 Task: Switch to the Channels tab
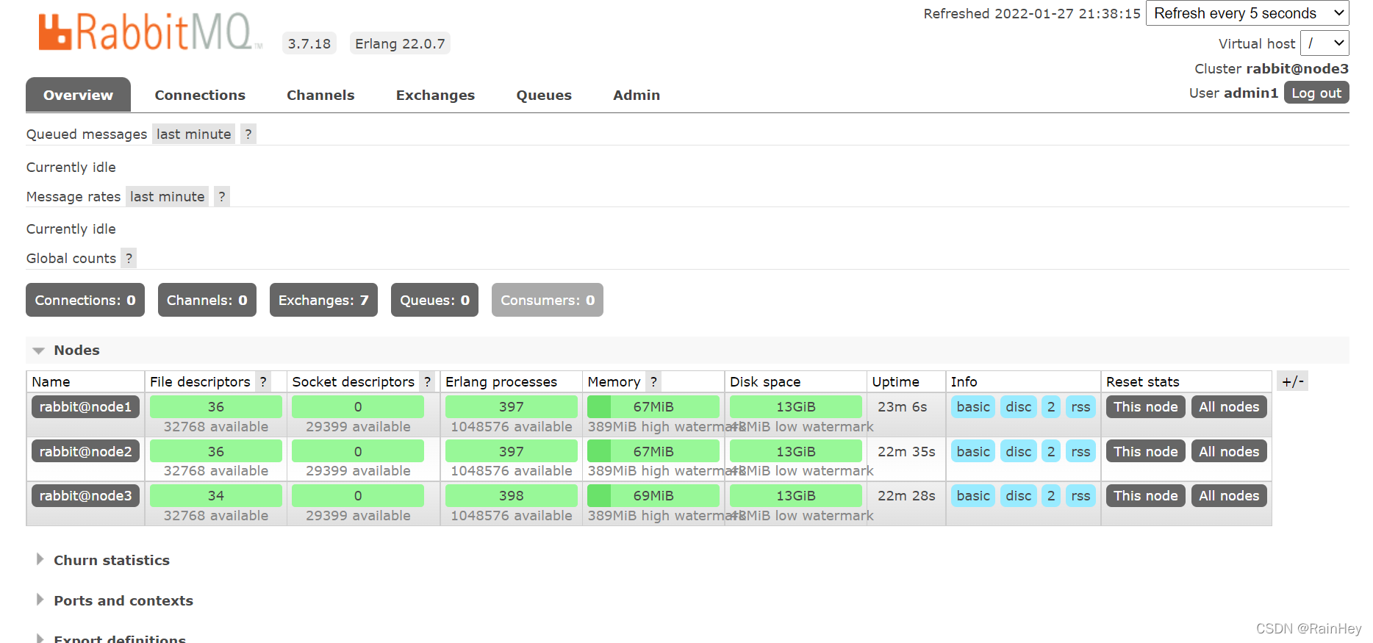(320, 95)
